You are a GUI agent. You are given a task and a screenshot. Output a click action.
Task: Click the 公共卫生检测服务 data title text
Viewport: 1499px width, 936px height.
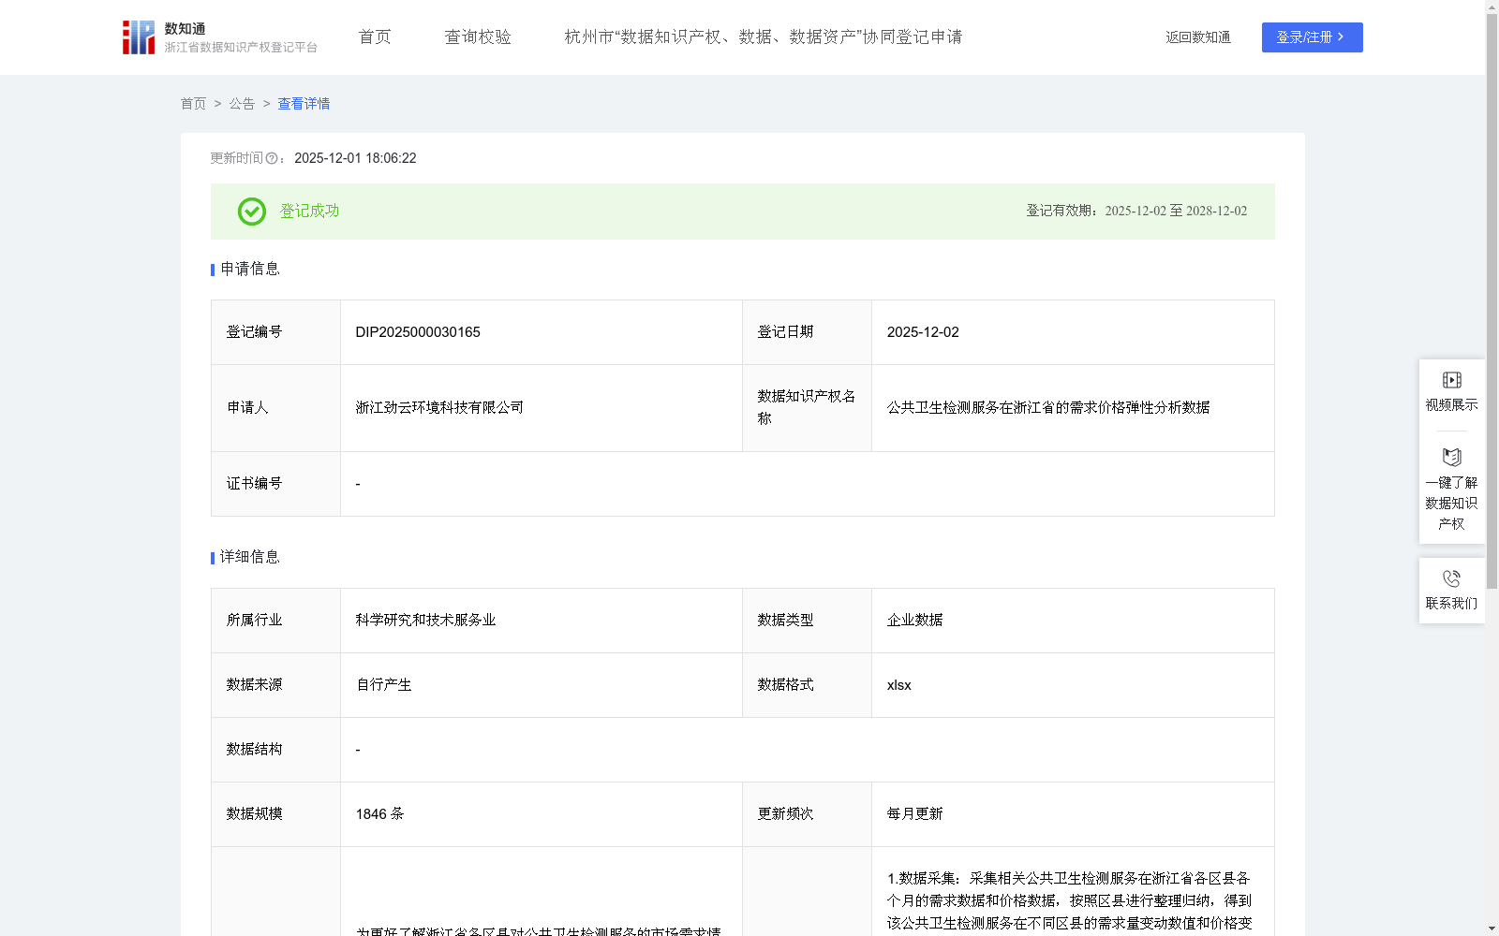1048,408
